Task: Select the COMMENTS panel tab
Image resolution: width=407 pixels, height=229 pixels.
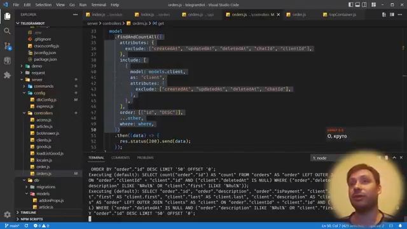Action: 120,158
